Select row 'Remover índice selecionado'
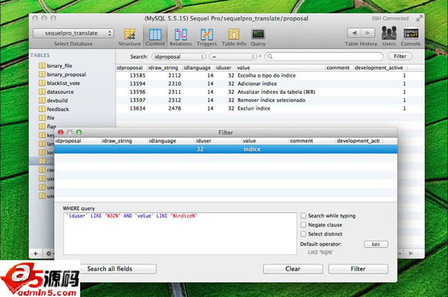 [x=269, y=100]
